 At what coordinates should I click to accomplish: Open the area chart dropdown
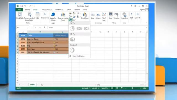pos(74,17)
